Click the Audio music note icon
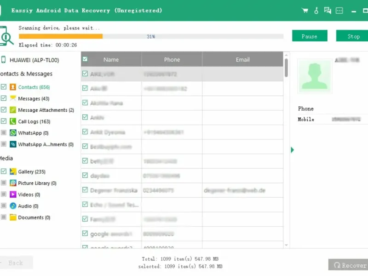The width and height of the screenshot is (368, 276). click(x=13, y=206)
